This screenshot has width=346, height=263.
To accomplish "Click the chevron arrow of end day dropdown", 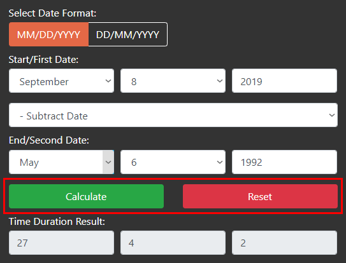I will [x=220, y=162].
